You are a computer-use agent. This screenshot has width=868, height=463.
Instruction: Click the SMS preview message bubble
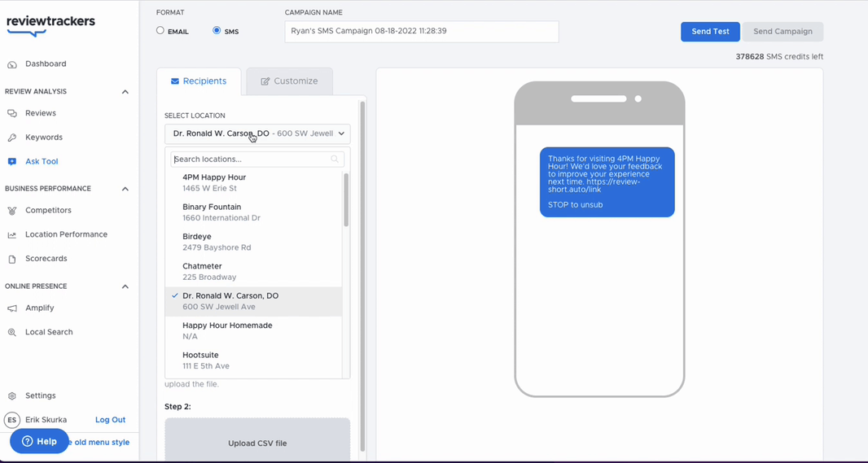click(607, 182)
